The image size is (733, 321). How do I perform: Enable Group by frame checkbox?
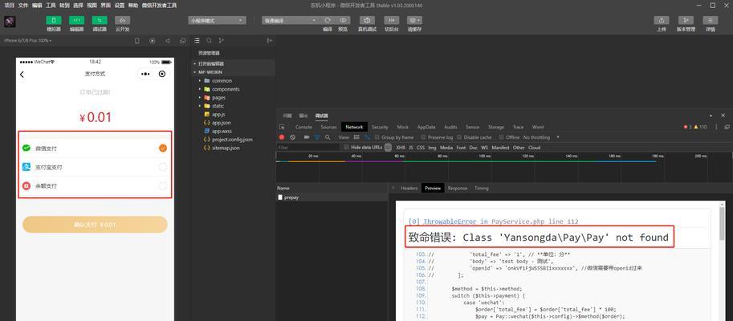click(x=377, y=137)
